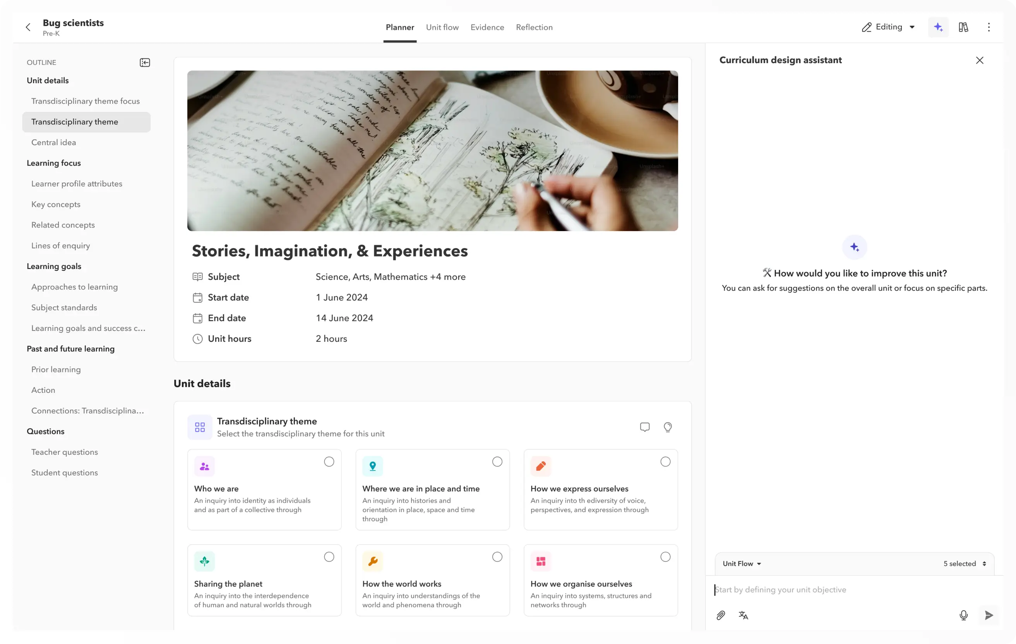
Task: Navigate back using the back arrow
Action: tap(28, 27)
